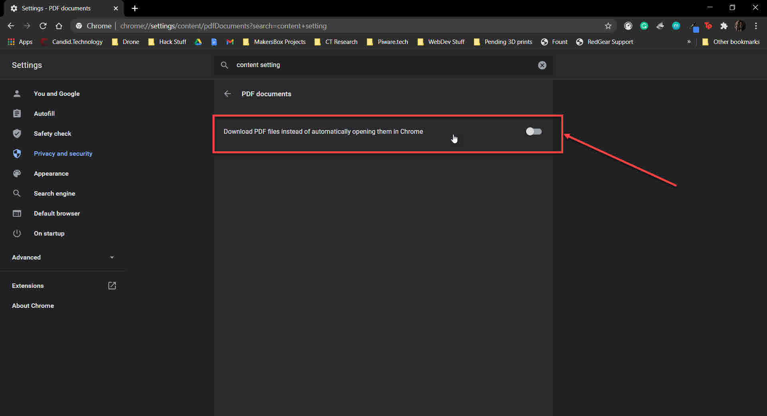Open the Gmail bookmark icon
Viewport: 767px width, 416px height.
point(230,42)
